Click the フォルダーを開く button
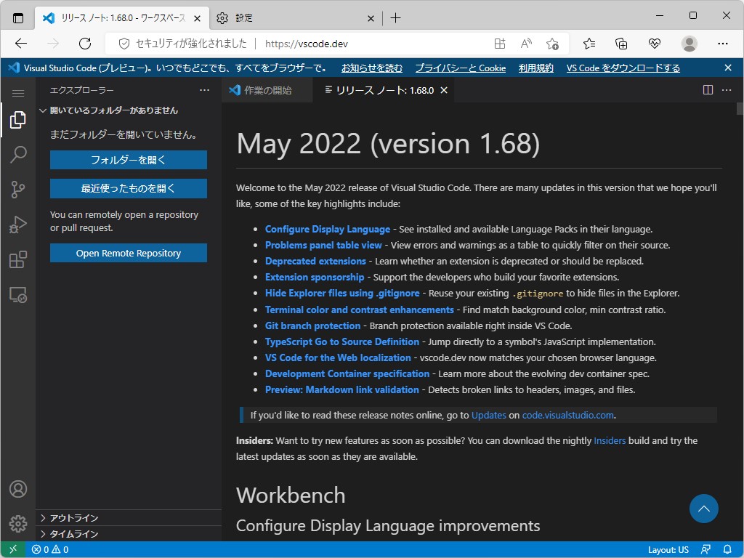Image resolution: width=744 pixels, height=558 pixels. [x=128, y=159]
